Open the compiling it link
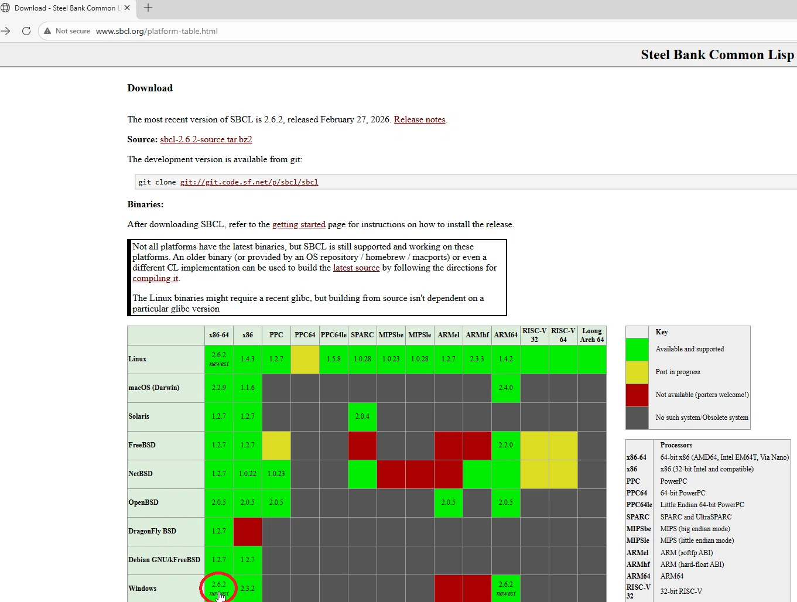 pyautogui.click(x=155, y=278)
